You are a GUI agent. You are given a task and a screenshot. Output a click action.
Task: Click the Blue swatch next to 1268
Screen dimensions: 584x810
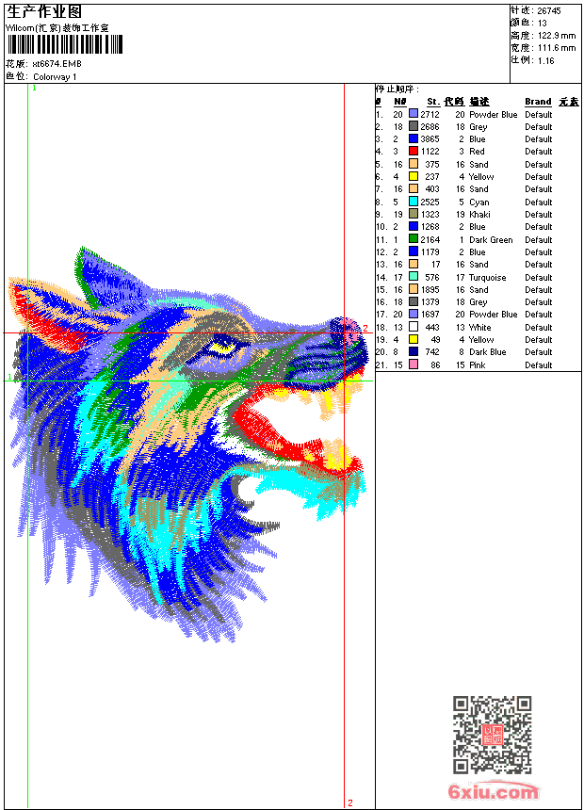[x=414, y=226]
